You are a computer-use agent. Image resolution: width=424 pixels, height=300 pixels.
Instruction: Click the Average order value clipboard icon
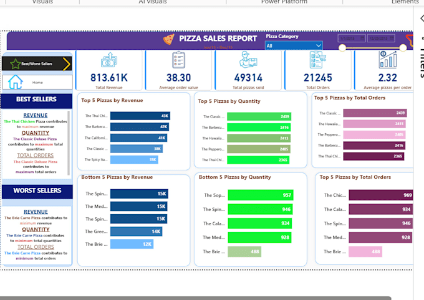pyautogui.click(x=179, y=60)
